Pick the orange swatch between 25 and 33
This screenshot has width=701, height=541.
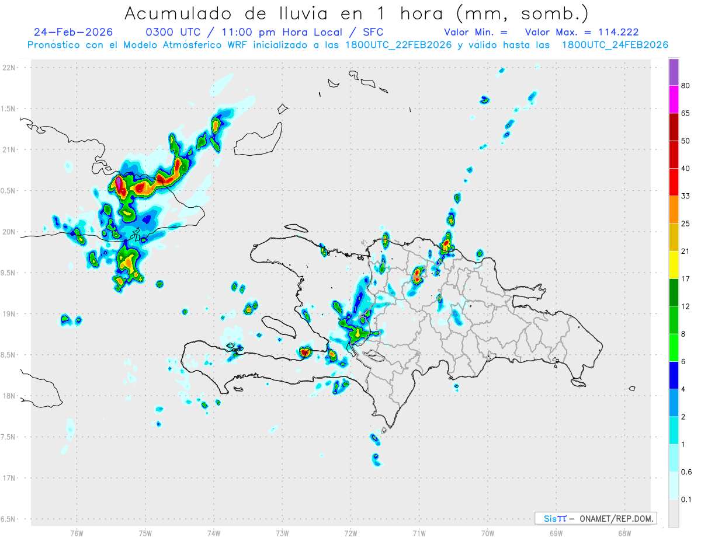[x=674, y=210]
